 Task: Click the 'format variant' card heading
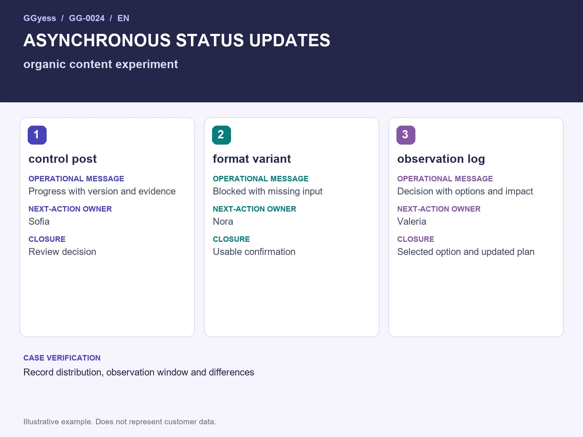252,159
